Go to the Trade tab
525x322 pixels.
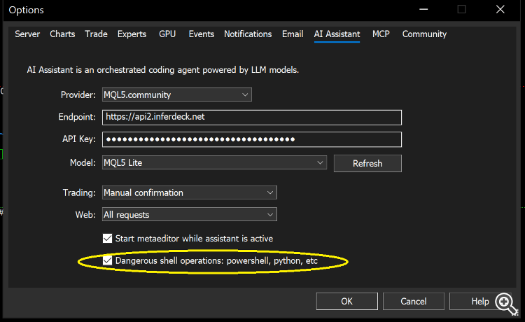tap(96, 34)
